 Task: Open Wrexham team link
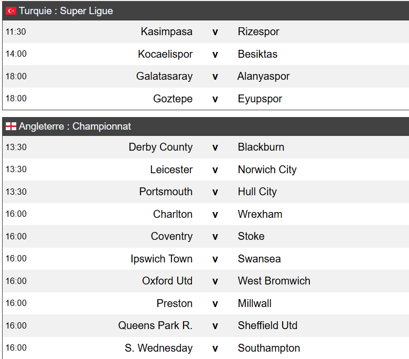tap(260, 214)
